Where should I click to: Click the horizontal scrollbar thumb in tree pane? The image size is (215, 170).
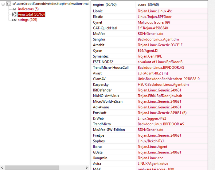[x=32, y=168]
